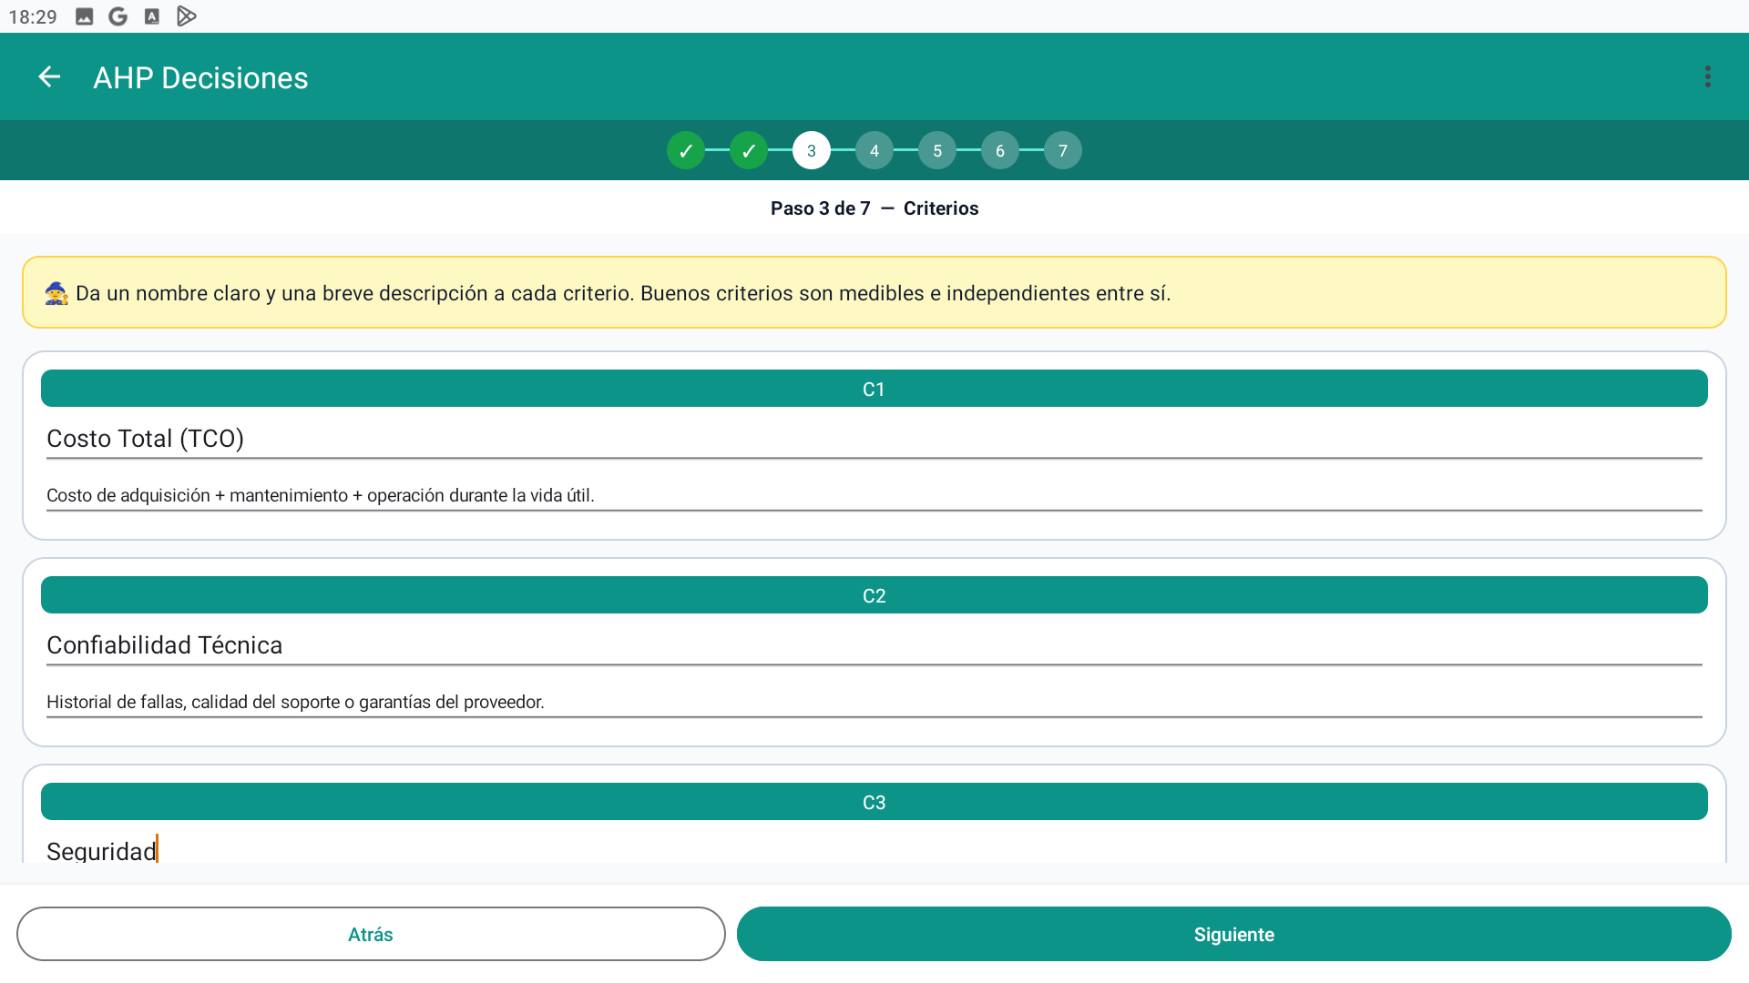The image size is (1749, 983).
Task: Jump to step 4 in stepper
Action: click(874, 151)
